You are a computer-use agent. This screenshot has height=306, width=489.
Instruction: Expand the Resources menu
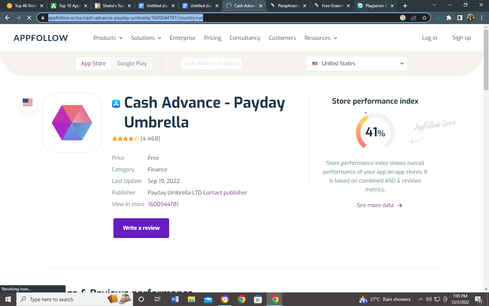pos(321,38)
